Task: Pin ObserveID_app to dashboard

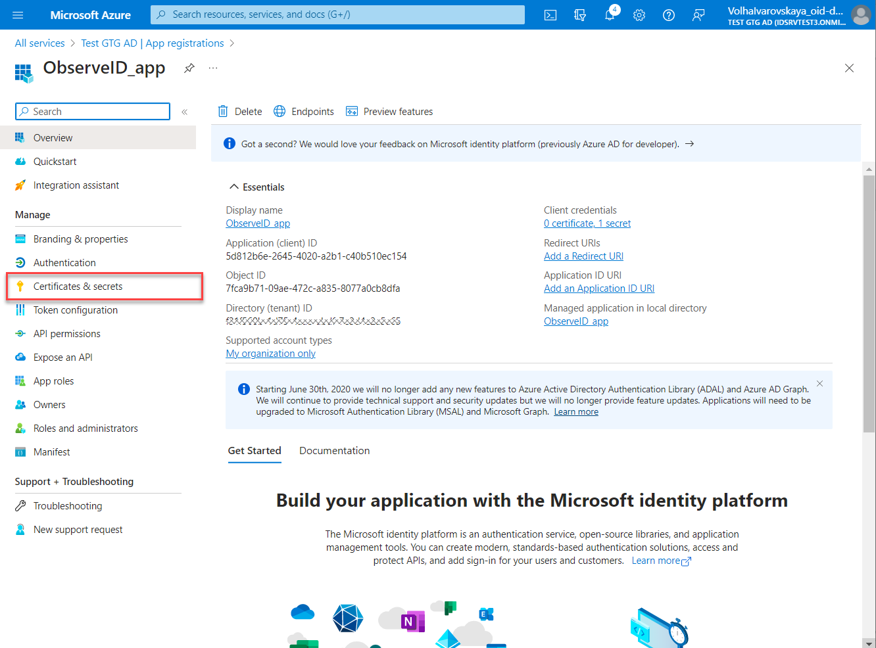Action: pos(189,68)
